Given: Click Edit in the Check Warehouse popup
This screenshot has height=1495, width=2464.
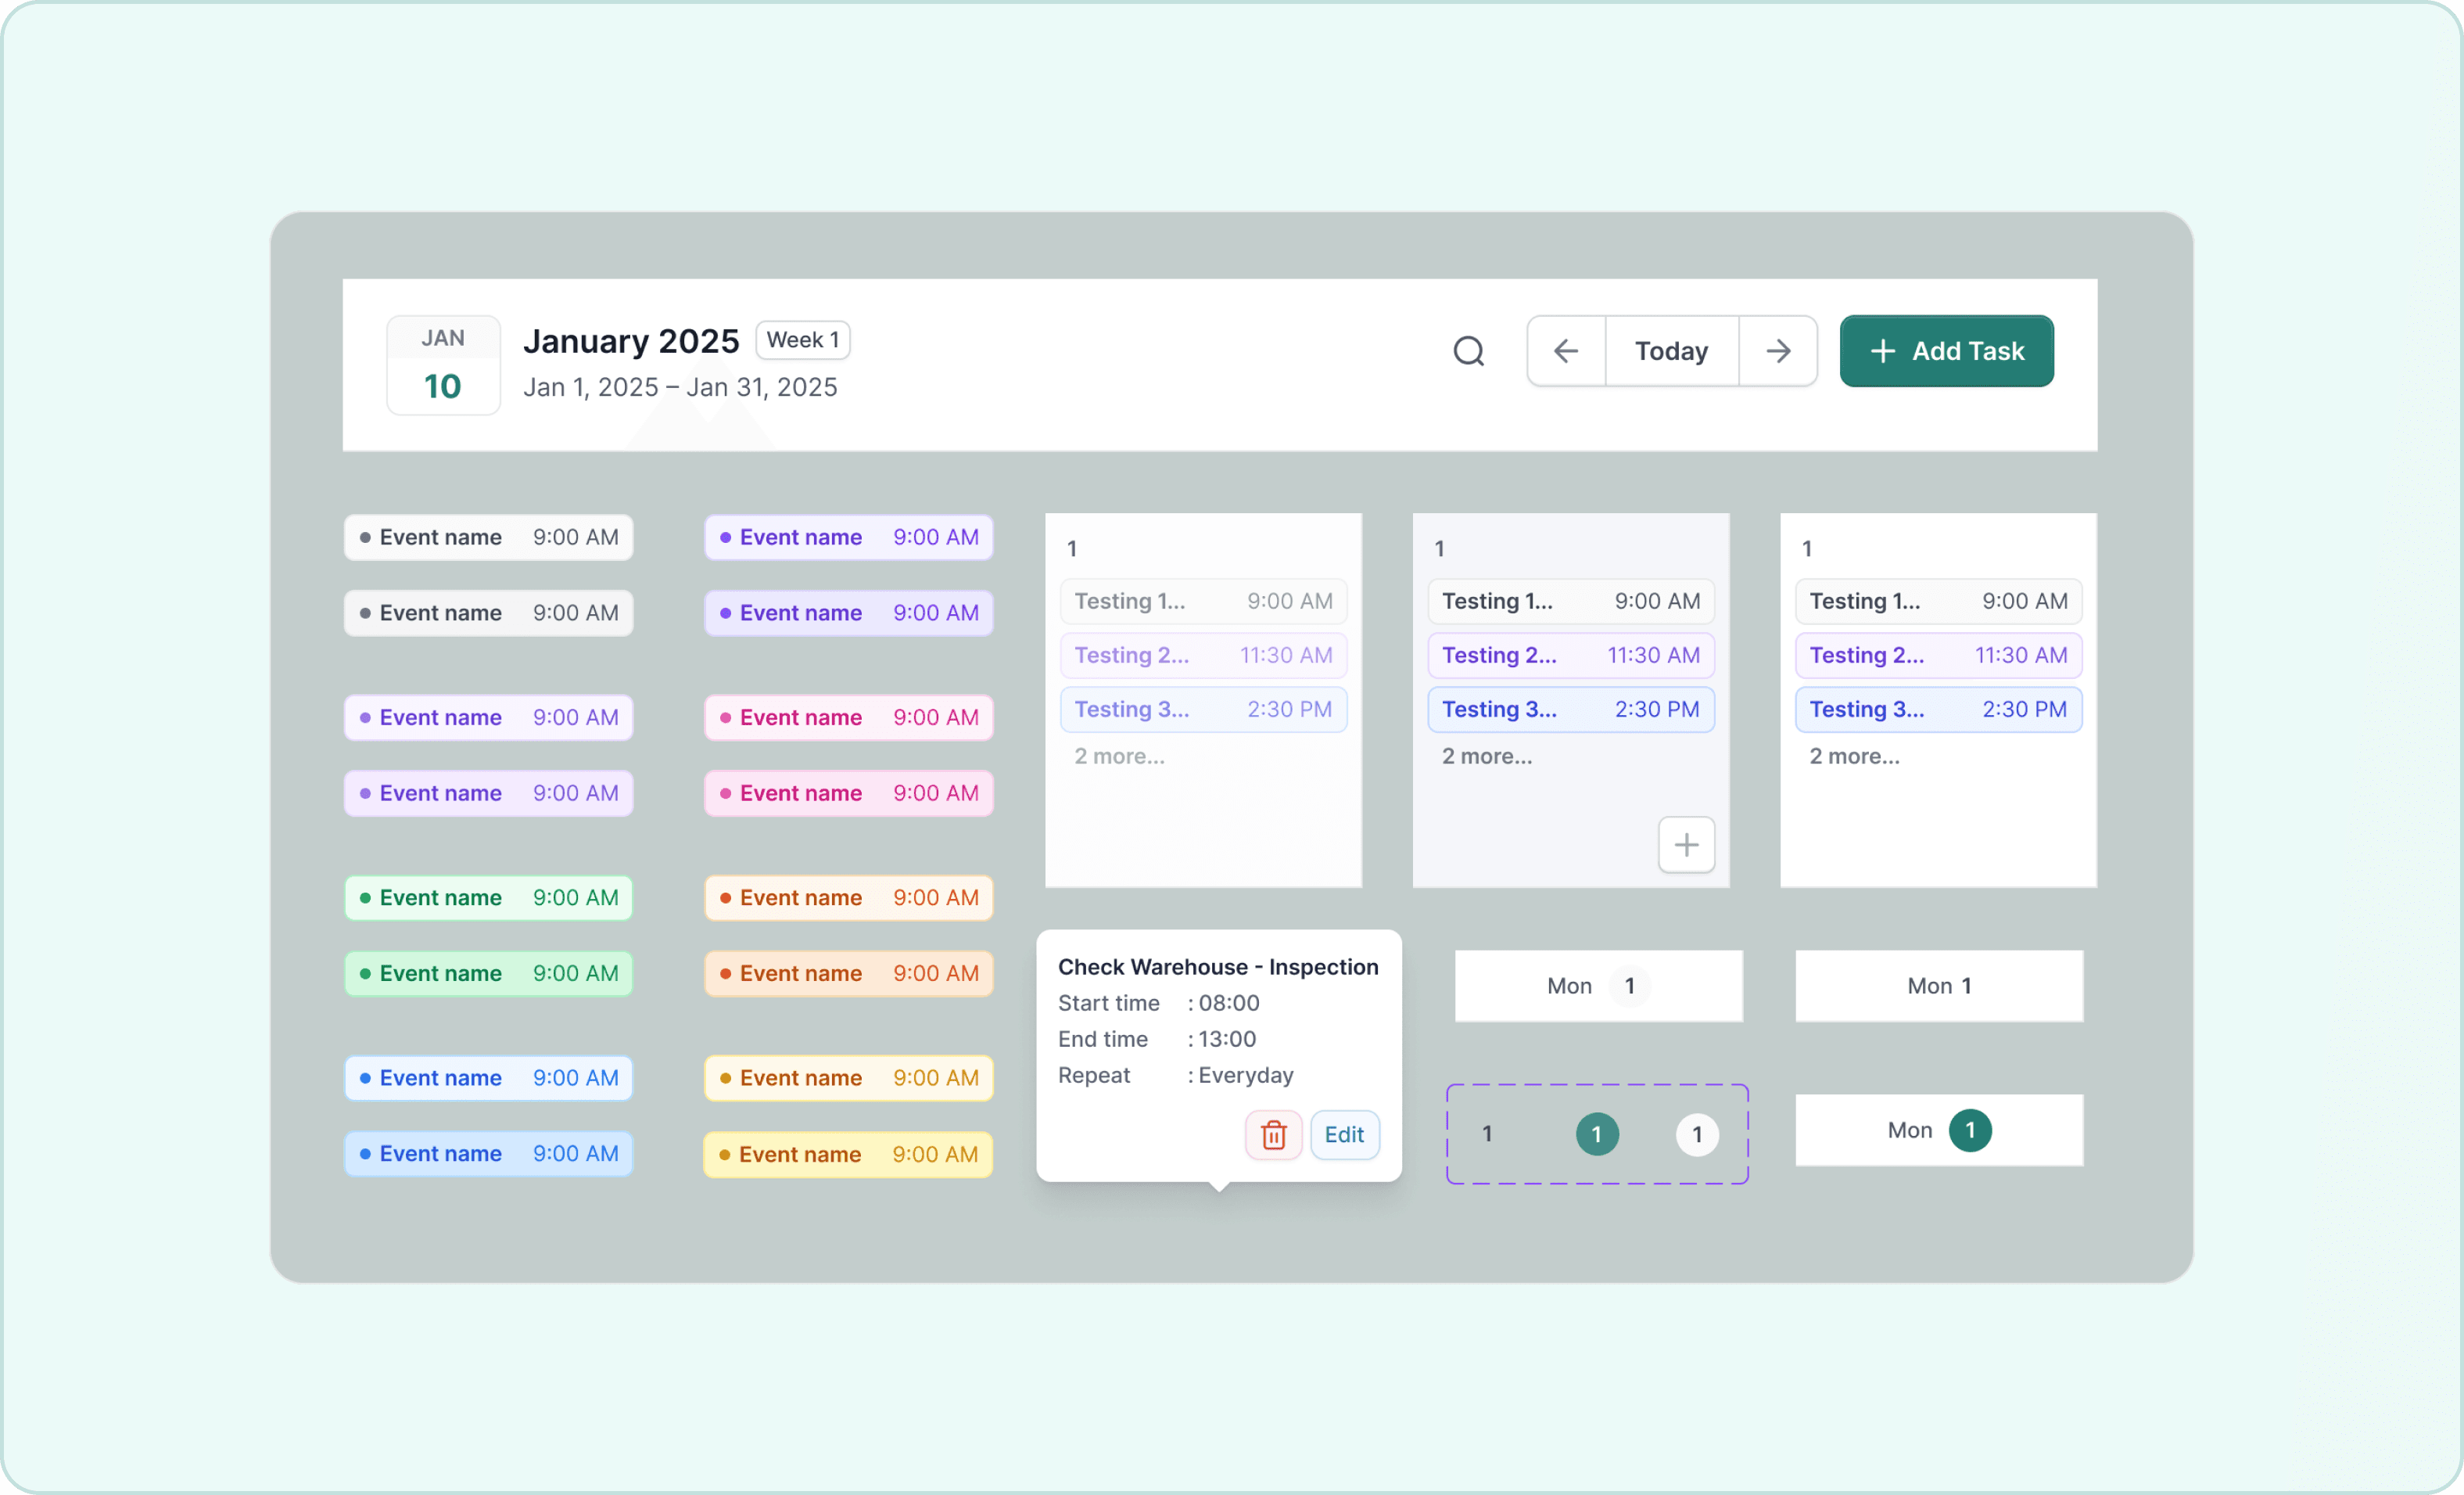Looking at the screenshot, I should pyautogui.click(x=1344, y=1135).
